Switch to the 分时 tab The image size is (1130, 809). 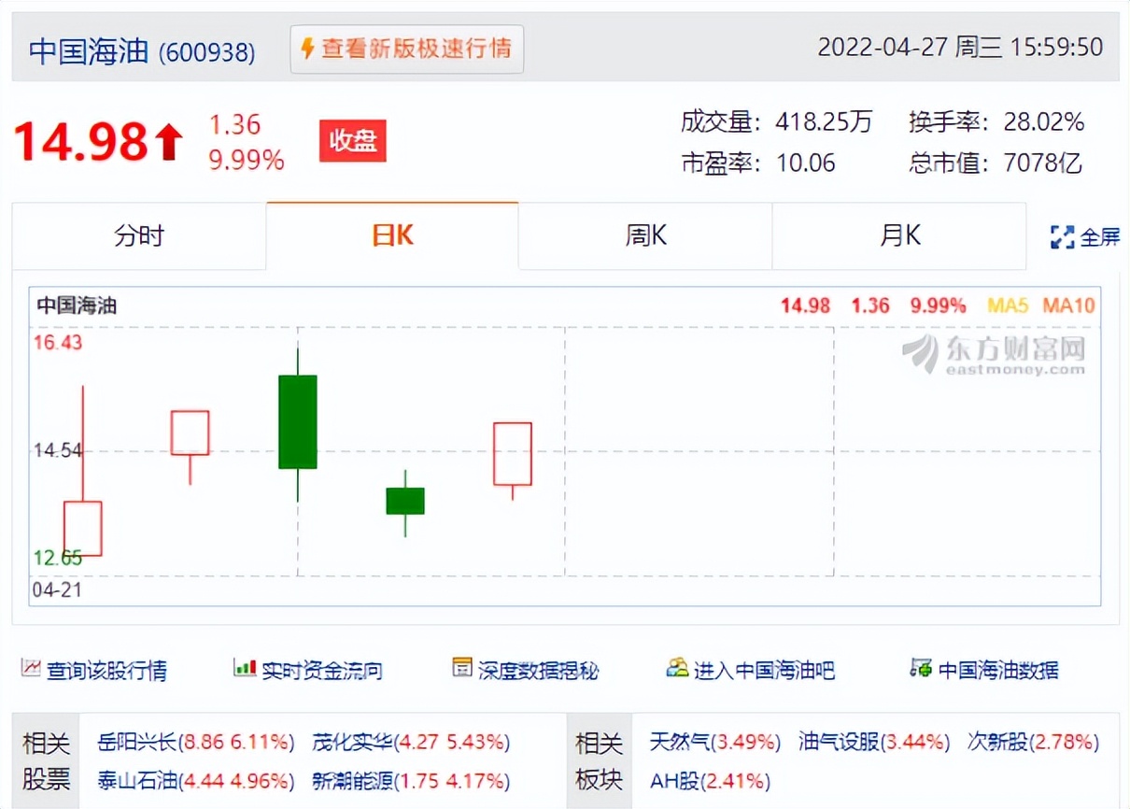click(139, 236)
